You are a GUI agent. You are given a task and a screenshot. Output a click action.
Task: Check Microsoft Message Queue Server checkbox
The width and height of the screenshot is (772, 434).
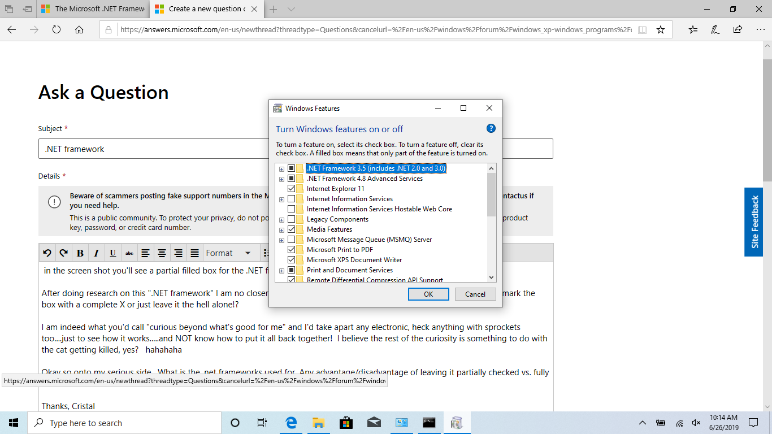click(x=292, y=240)
